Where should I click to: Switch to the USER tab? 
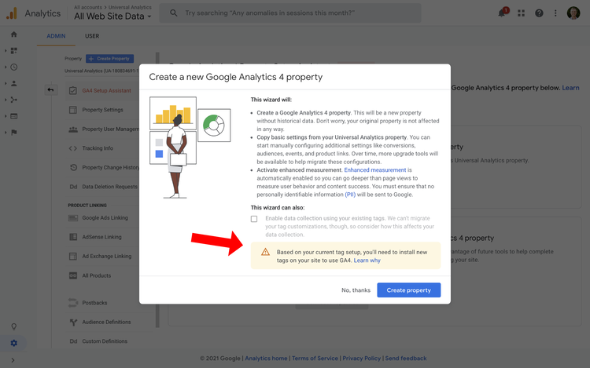[x=92, y=36]
